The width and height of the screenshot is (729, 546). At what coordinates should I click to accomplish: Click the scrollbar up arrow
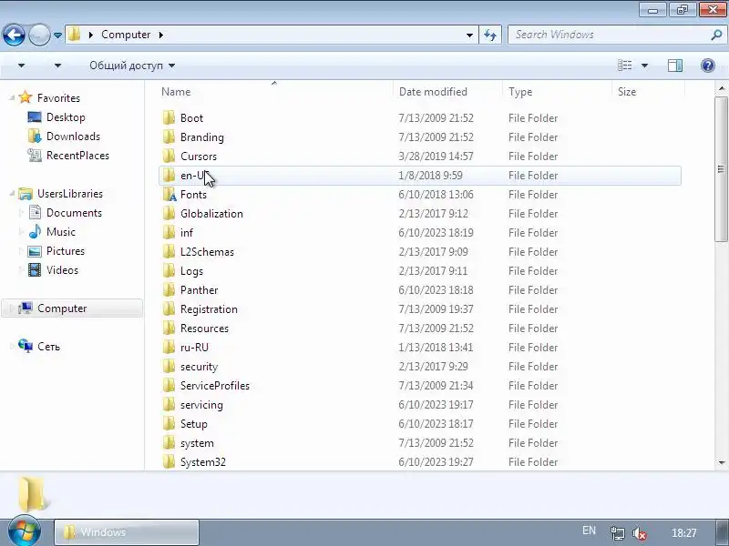(722, 87)
